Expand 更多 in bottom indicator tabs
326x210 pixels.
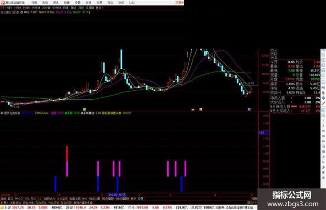point(133,199)
